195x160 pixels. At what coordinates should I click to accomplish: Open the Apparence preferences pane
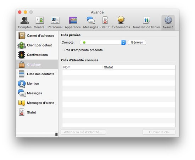click(x=73, y=23)
